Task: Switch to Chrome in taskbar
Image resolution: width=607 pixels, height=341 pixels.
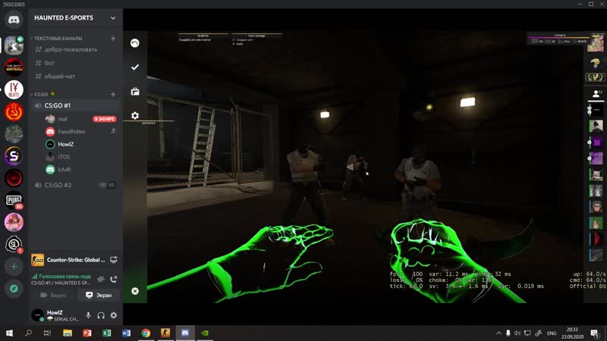Action: tap(146, 333)
